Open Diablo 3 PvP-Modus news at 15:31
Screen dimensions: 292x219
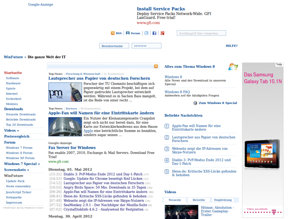pos(103,174)
